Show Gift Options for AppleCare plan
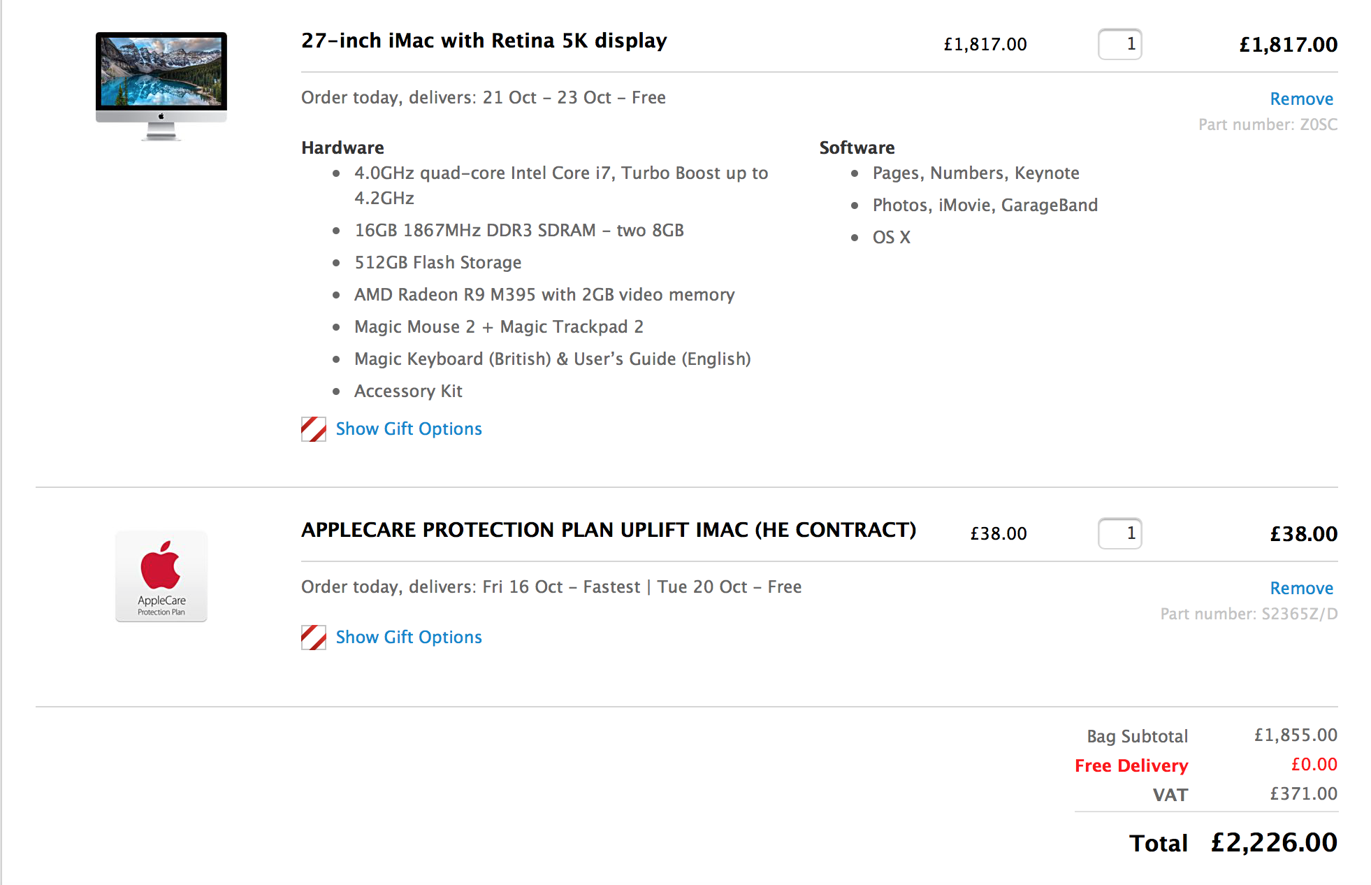The height and width of the screenshot is (885, 1371). coord(408,637)
